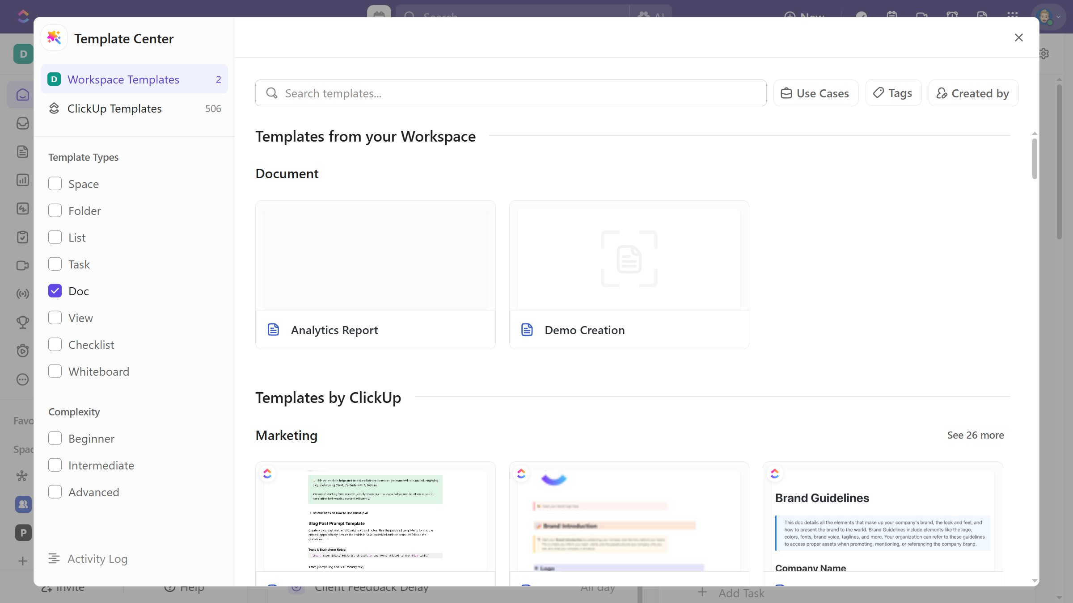Open the Tags filter dropdown
This screenshot has width=1073, height=603.
pyautogui.click(x=893, y=93)
